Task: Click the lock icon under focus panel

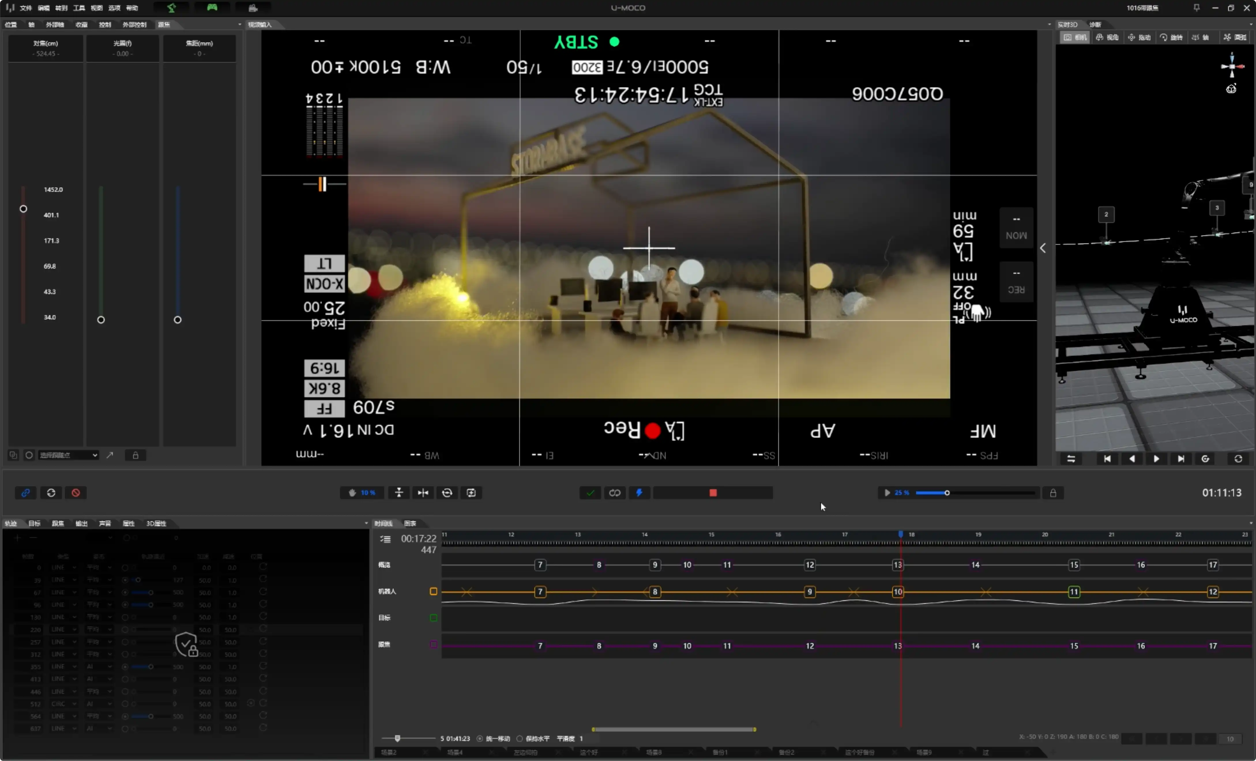Action: [136, 455]
